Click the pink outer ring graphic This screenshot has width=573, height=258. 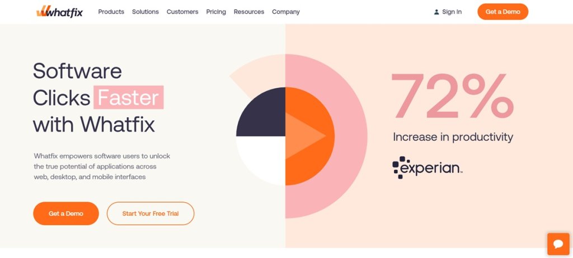click(351, 136)
